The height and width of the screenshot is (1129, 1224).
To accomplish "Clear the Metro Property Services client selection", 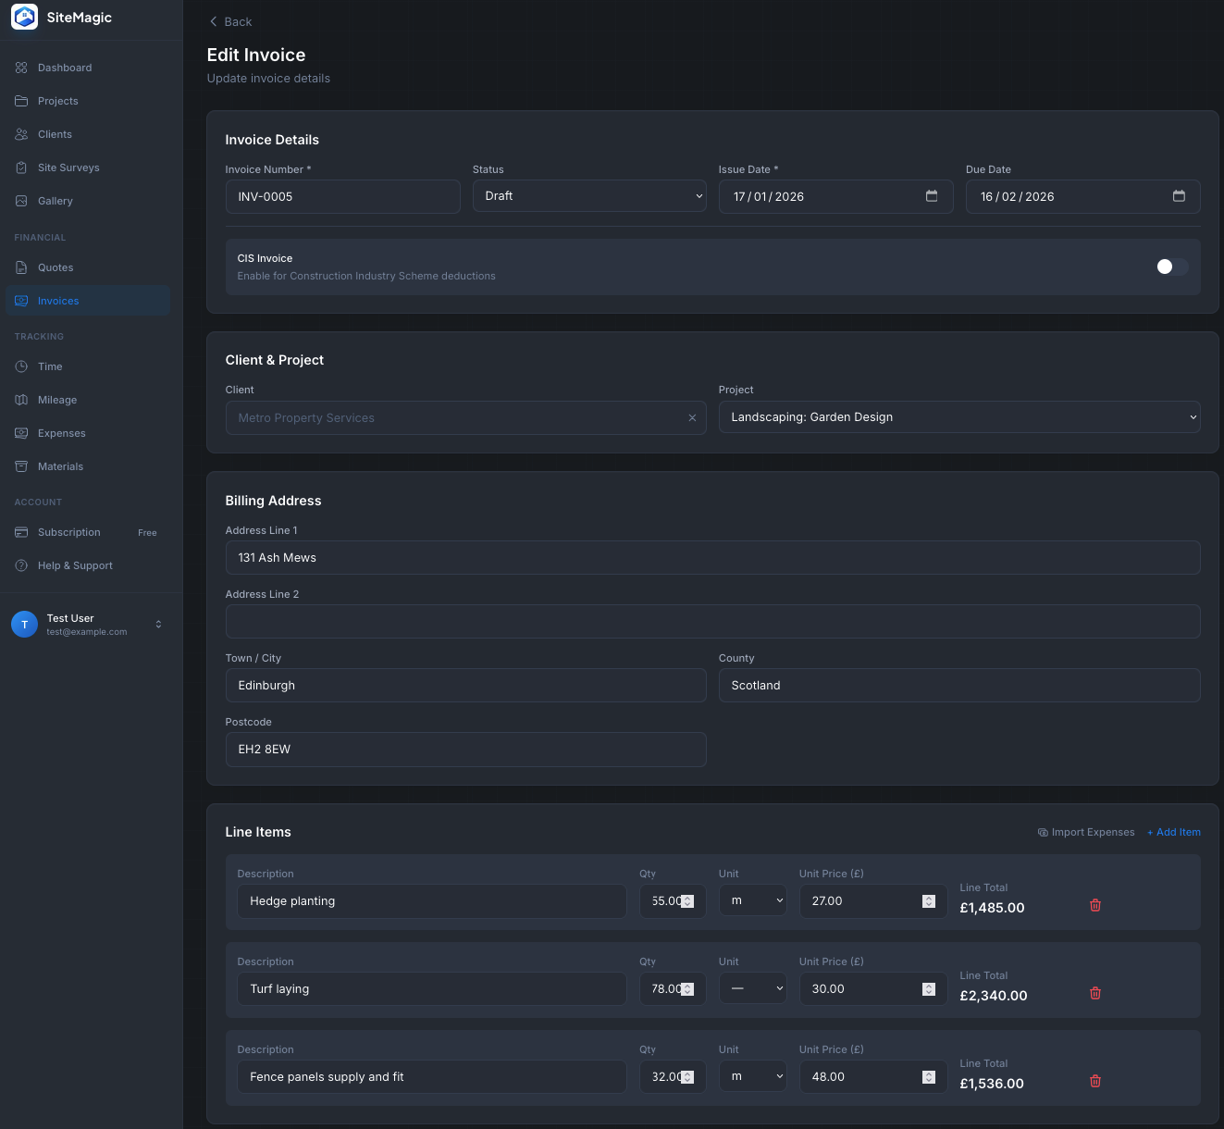I will (692, 417).
